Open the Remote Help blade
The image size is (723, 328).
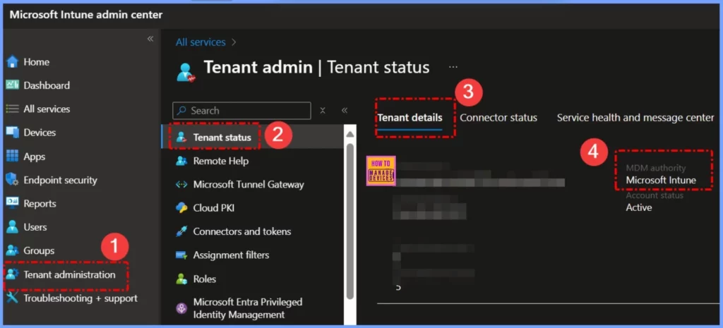click(x=221, y=161)
